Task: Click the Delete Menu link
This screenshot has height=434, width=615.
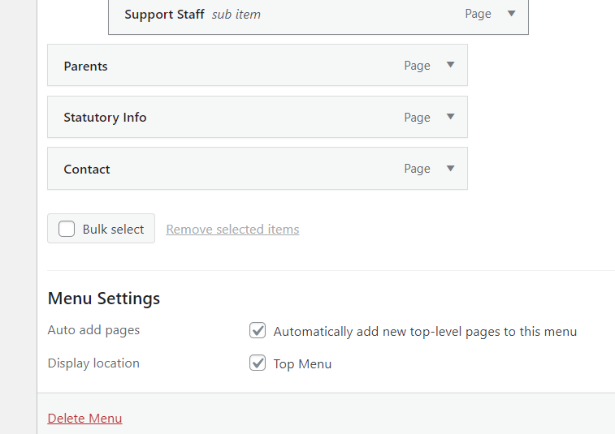Action: click(x=84, y=419)
